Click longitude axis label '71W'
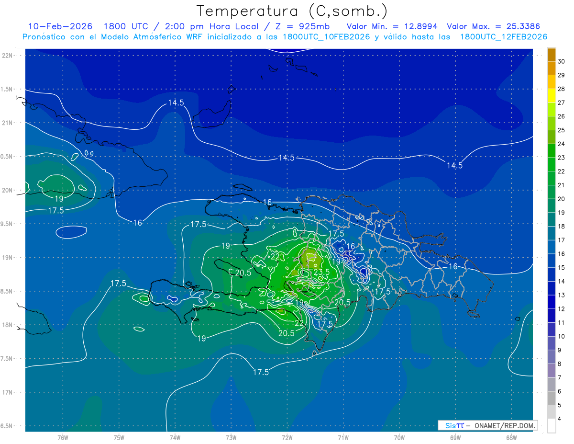 [x=343, y=437]
